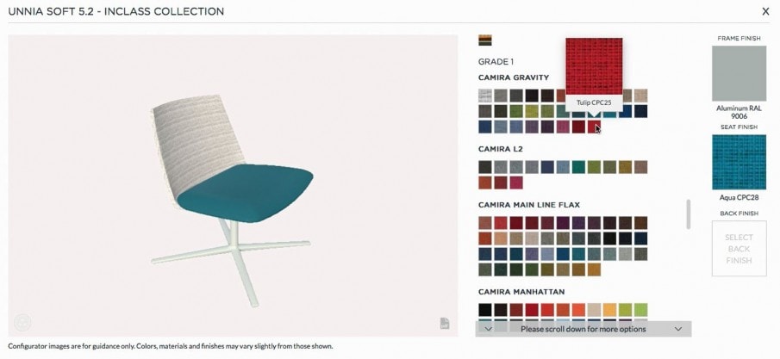Click 'Please scroll down for more options' bar
Image resolution: width=780 pixels, height=359 pixels.
click(583, 329)
